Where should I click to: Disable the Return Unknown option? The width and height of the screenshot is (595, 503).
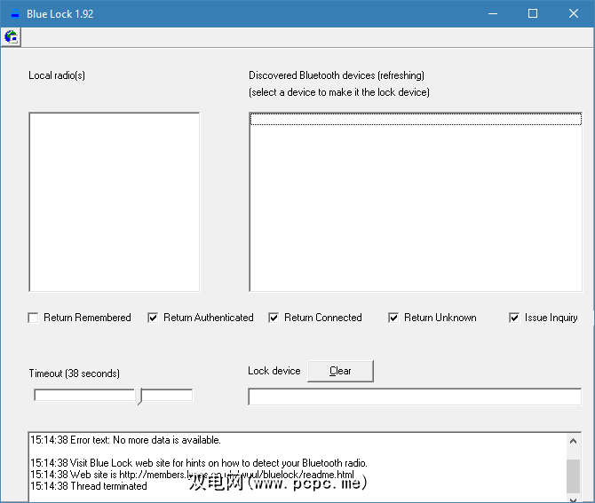393,318
